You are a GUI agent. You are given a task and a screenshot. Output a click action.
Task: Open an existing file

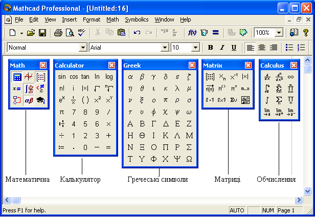pos(31,33)
